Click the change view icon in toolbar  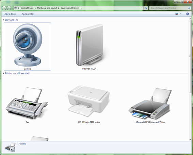[x=177, y=14]
